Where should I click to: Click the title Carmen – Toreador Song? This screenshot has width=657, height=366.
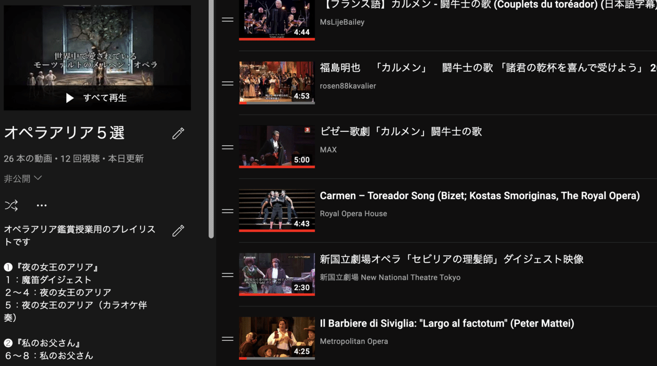(480, 196)
